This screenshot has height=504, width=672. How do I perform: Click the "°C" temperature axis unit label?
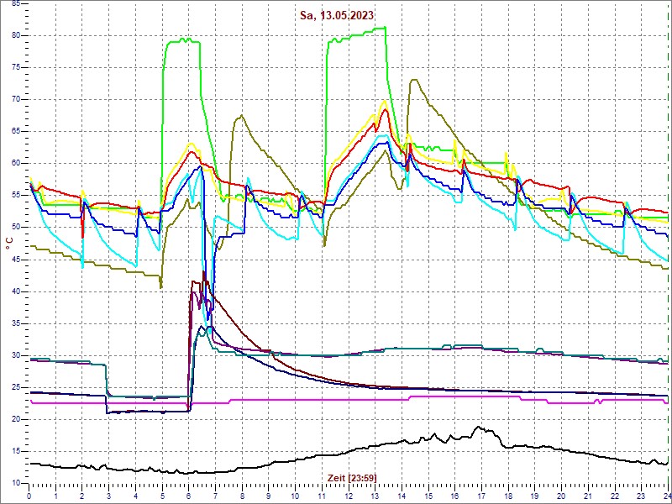[x=9, y=244]
